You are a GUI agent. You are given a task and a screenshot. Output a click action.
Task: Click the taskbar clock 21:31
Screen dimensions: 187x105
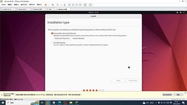[176, 103]
